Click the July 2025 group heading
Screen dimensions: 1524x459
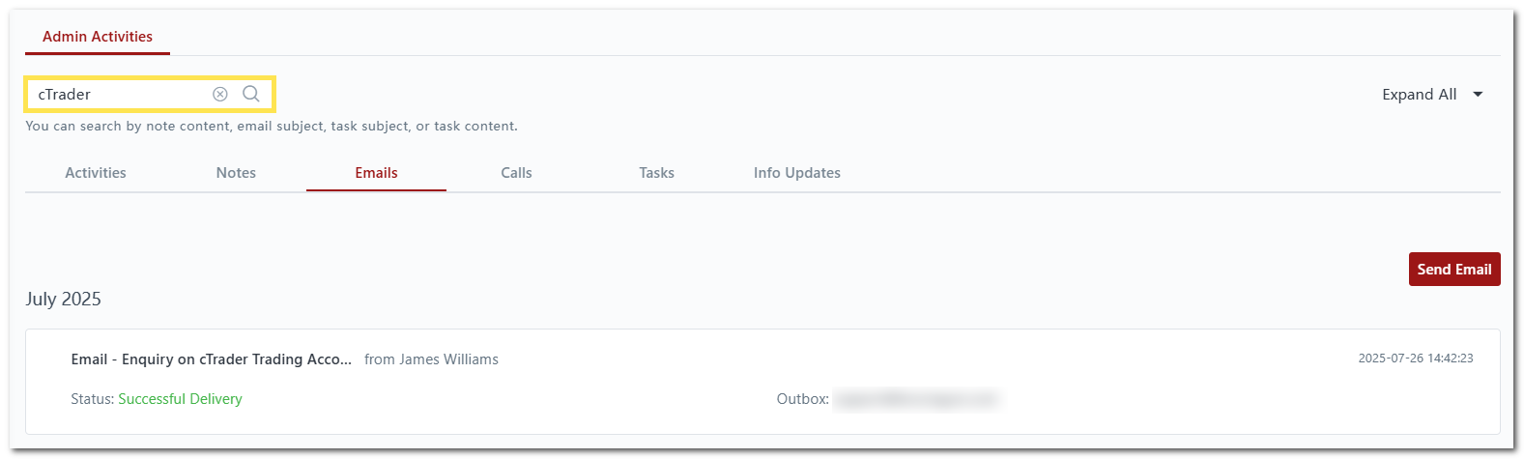tap(63, 300)
